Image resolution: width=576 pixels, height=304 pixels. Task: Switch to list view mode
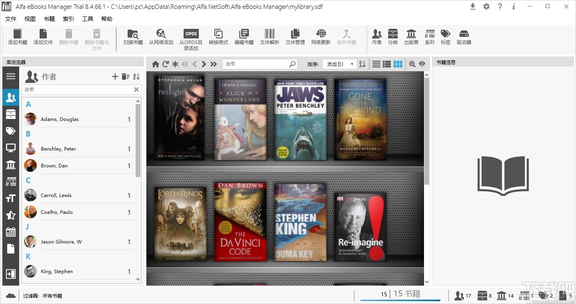(376, 64)
